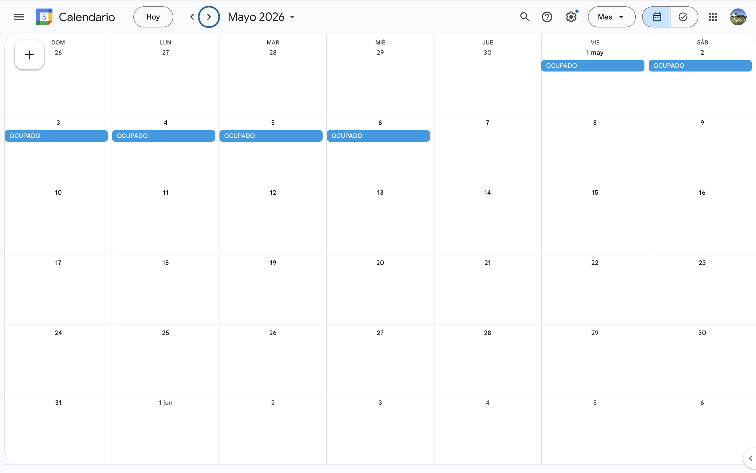This screenshot has height=473, width=756.
Task: Click the Google Calendar logo
Action: tap(44, 17)
